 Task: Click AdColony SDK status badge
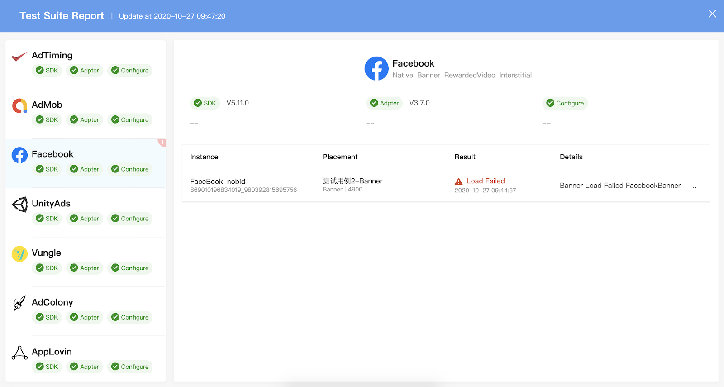click(47, 317)
